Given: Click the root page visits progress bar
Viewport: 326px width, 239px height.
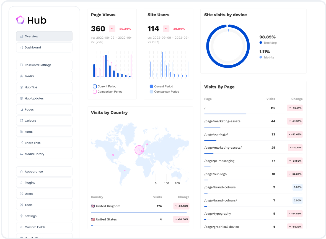Looking at the screenshot, I should (x=225, y=114).
